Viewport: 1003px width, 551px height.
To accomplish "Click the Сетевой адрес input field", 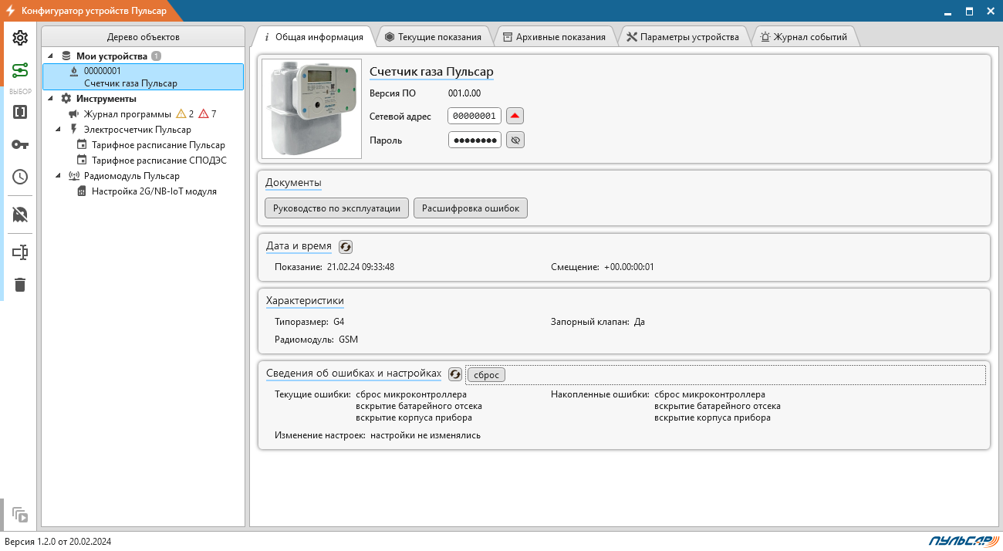I will pyautogui.click(x=474, y=116).
